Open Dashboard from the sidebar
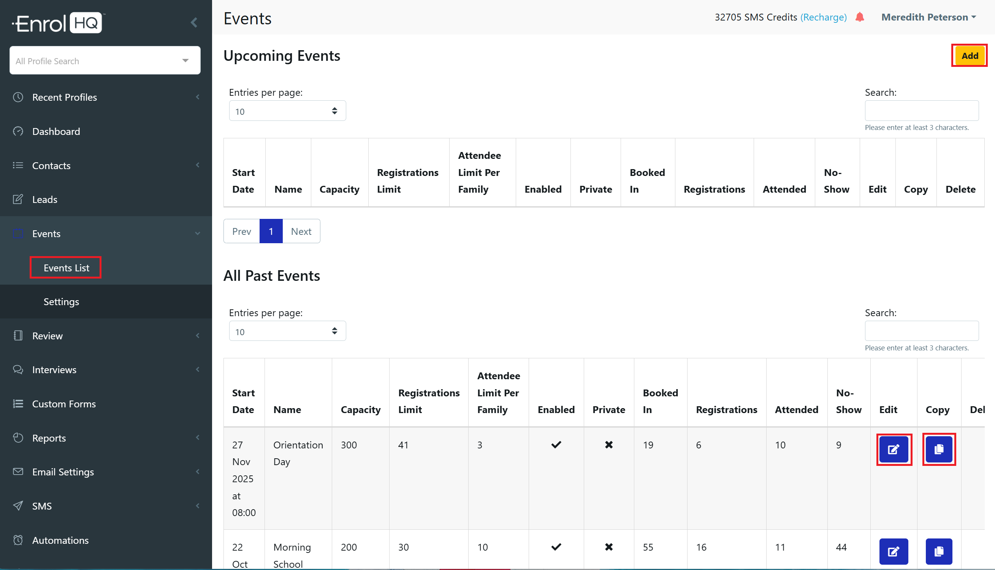 (x=56, y=131)
